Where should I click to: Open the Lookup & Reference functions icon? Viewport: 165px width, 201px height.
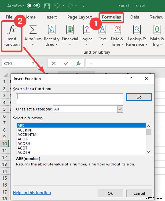[x=137, y=30]
